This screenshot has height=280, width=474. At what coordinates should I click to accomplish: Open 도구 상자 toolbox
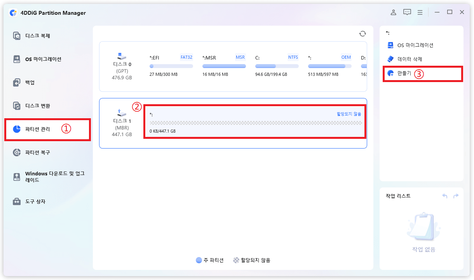pos(35,201)
